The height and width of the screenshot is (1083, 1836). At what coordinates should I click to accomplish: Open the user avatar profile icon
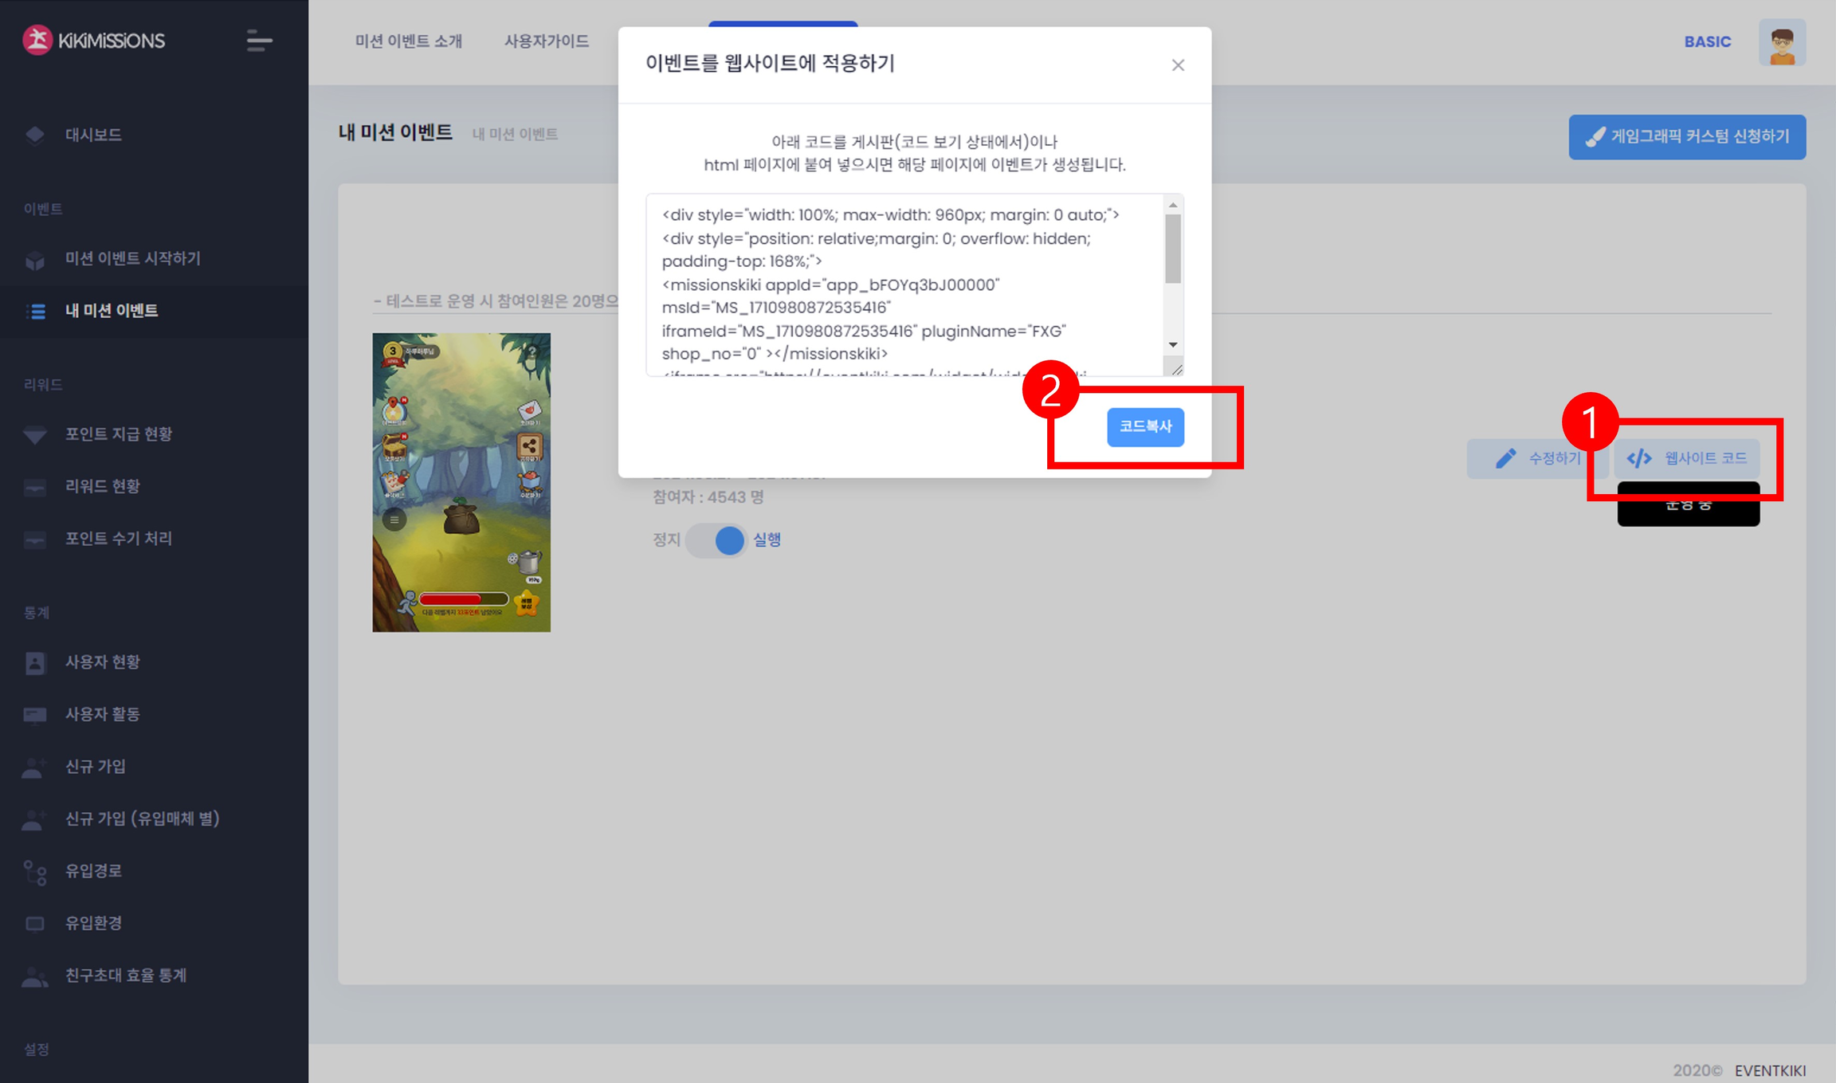point(1782,42)
